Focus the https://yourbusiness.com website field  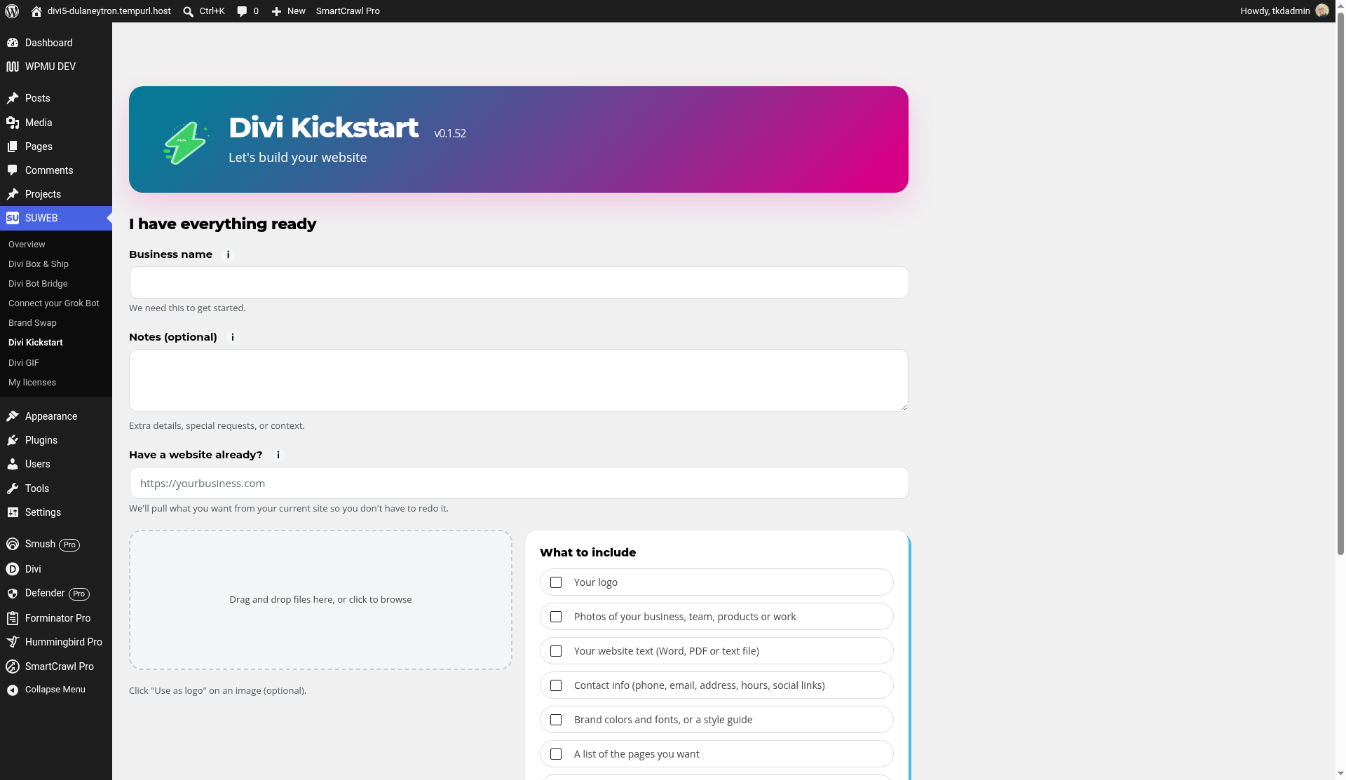pyautogui.click(x=519, y=483)
